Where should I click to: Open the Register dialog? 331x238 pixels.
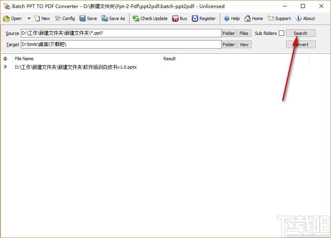(203, 18)
